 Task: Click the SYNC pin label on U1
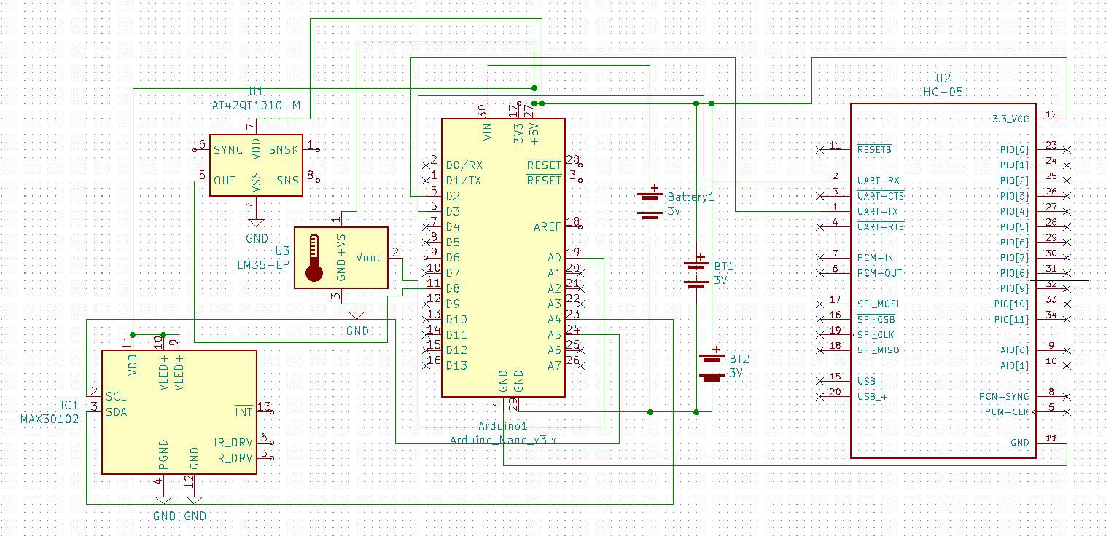point(228,149)
